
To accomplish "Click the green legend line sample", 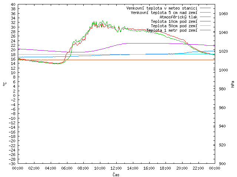I will pos(205,12).
